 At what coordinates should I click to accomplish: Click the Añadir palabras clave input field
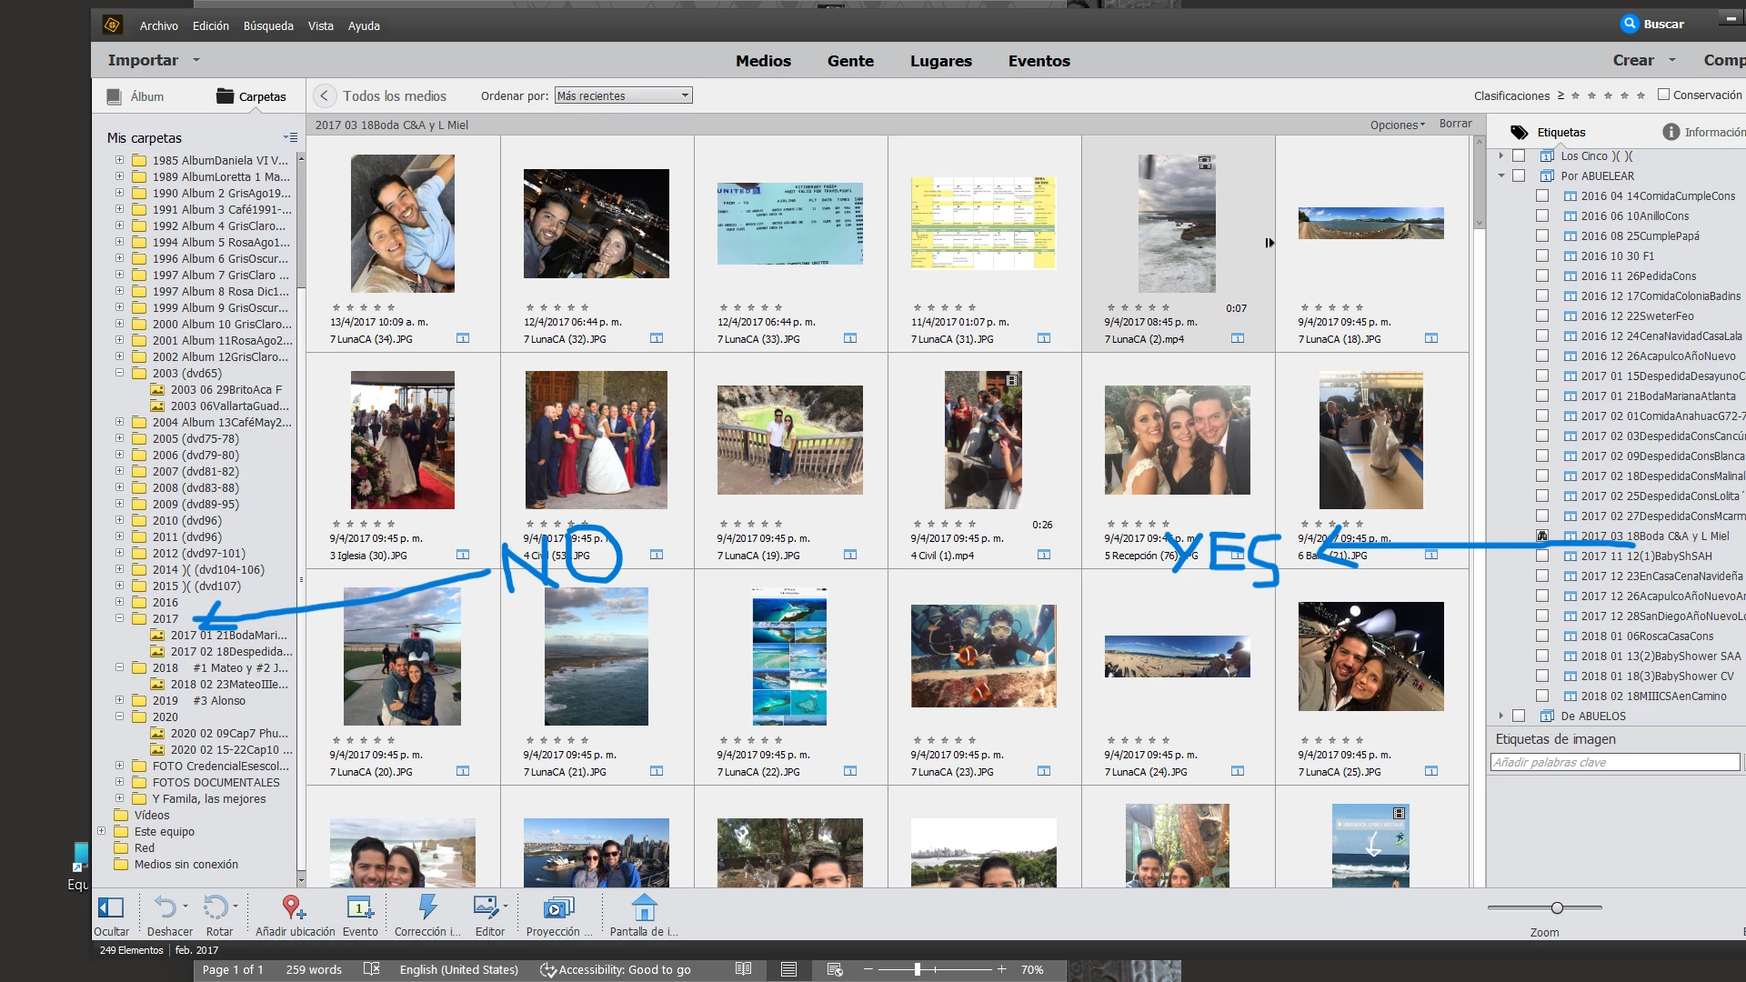1614,762
